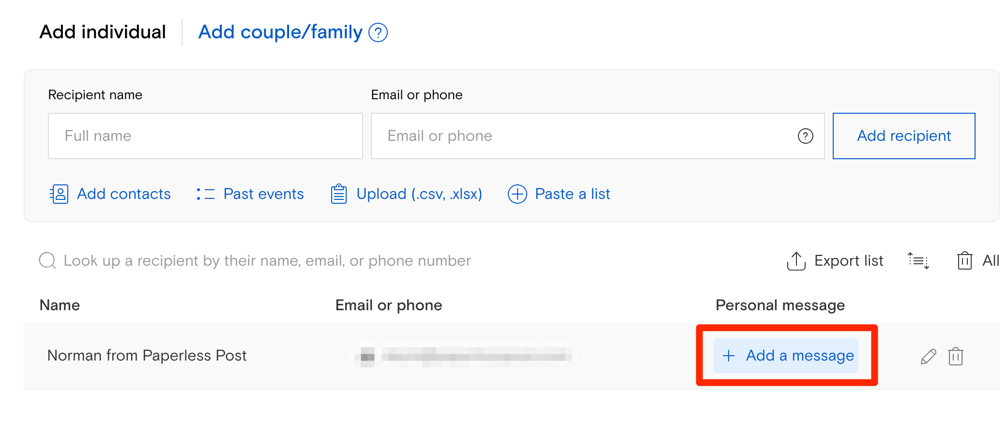Open help tooltip in Email or phone field
Screen dimensions: 1008x422
(x=805, y=136)
